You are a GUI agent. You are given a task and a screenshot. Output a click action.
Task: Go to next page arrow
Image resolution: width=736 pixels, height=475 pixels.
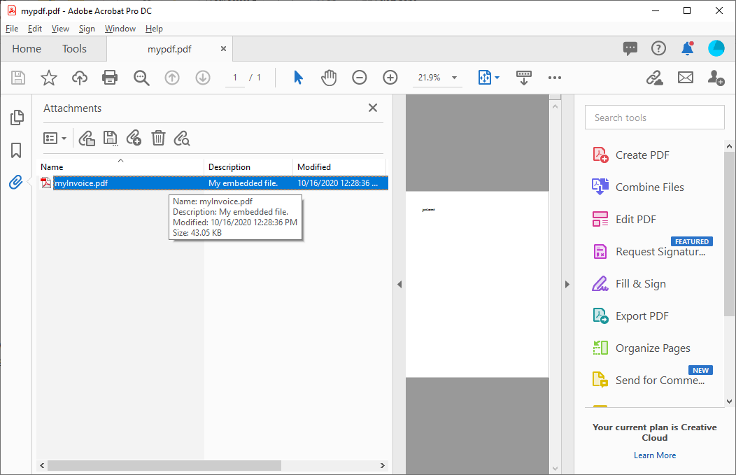click(203, 78)
